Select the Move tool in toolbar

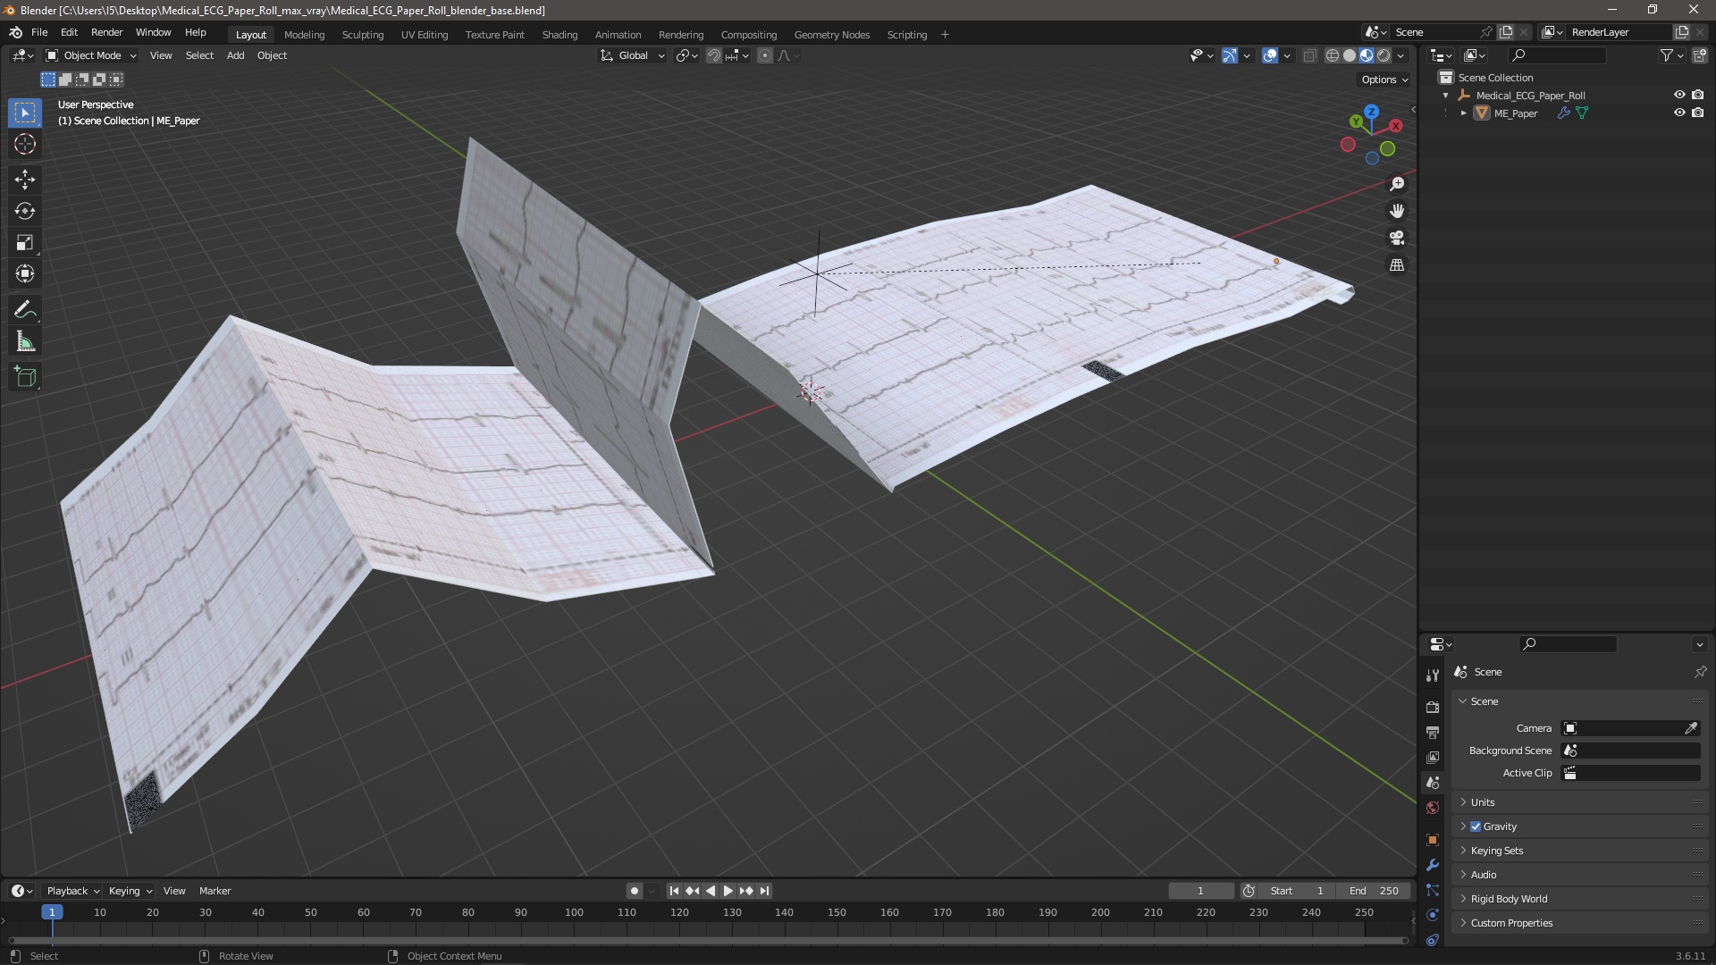(x=26, y=178)
